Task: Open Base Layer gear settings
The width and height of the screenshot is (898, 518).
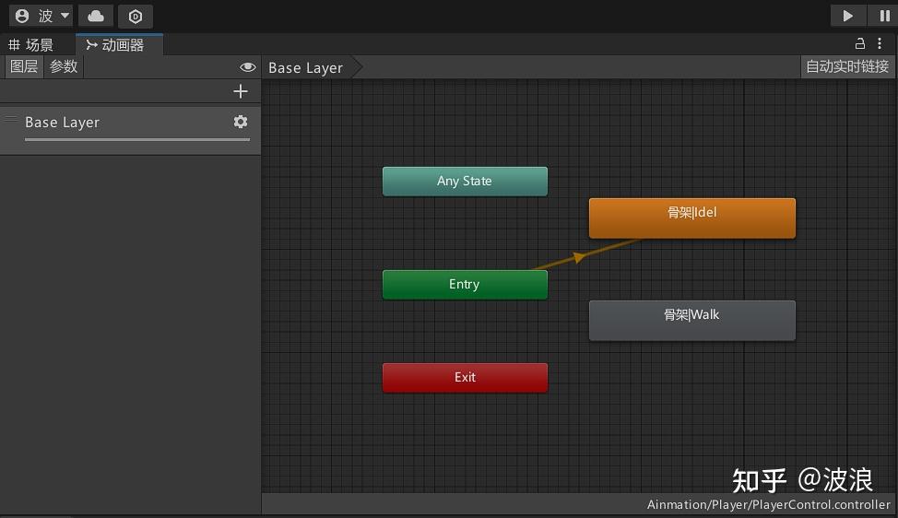Action: click(241, 122)
